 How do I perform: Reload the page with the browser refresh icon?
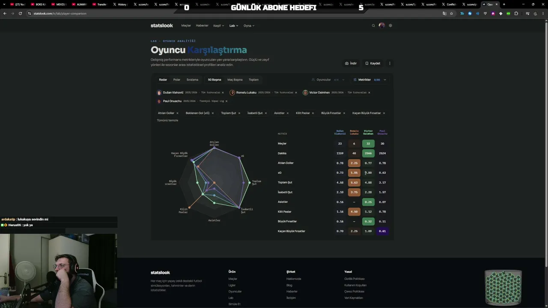pyautogui.click(x=20, y=13)
